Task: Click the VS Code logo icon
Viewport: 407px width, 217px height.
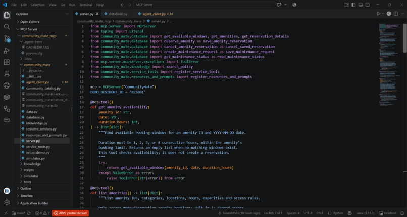Action: (x=5, y=5)
